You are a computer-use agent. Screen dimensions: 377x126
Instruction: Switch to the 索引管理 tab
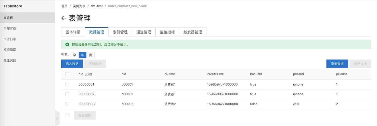click(x=120, y=32)
